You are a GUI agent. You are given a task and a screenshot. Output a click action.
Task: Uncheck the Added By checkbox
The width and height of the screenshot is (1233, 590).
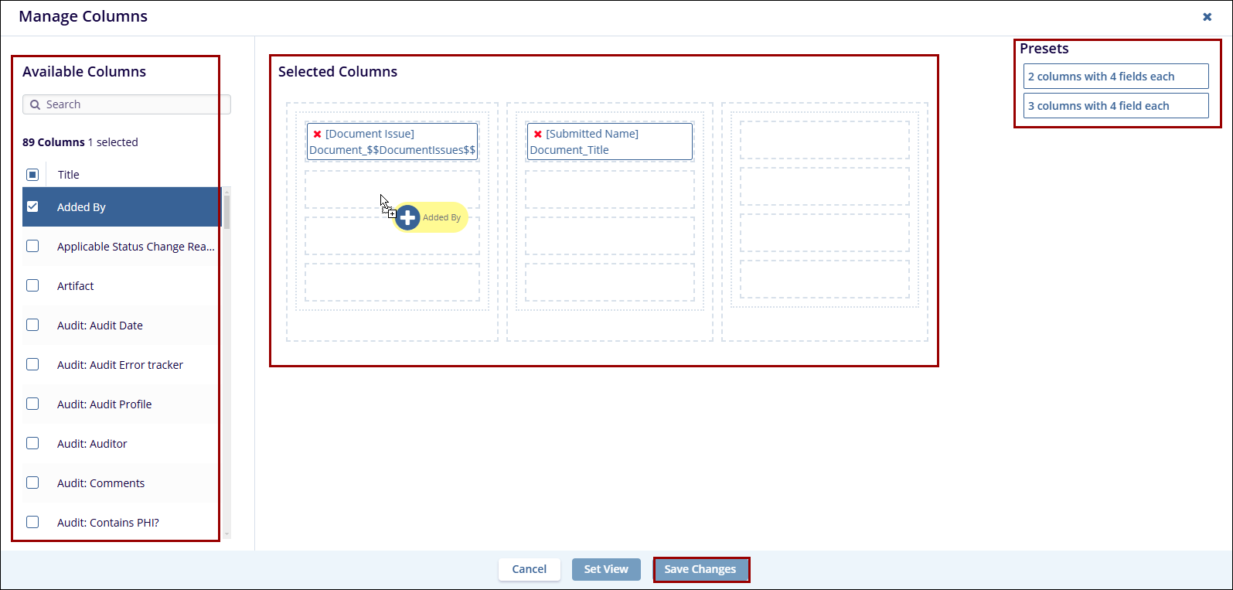tap(32, 206)
